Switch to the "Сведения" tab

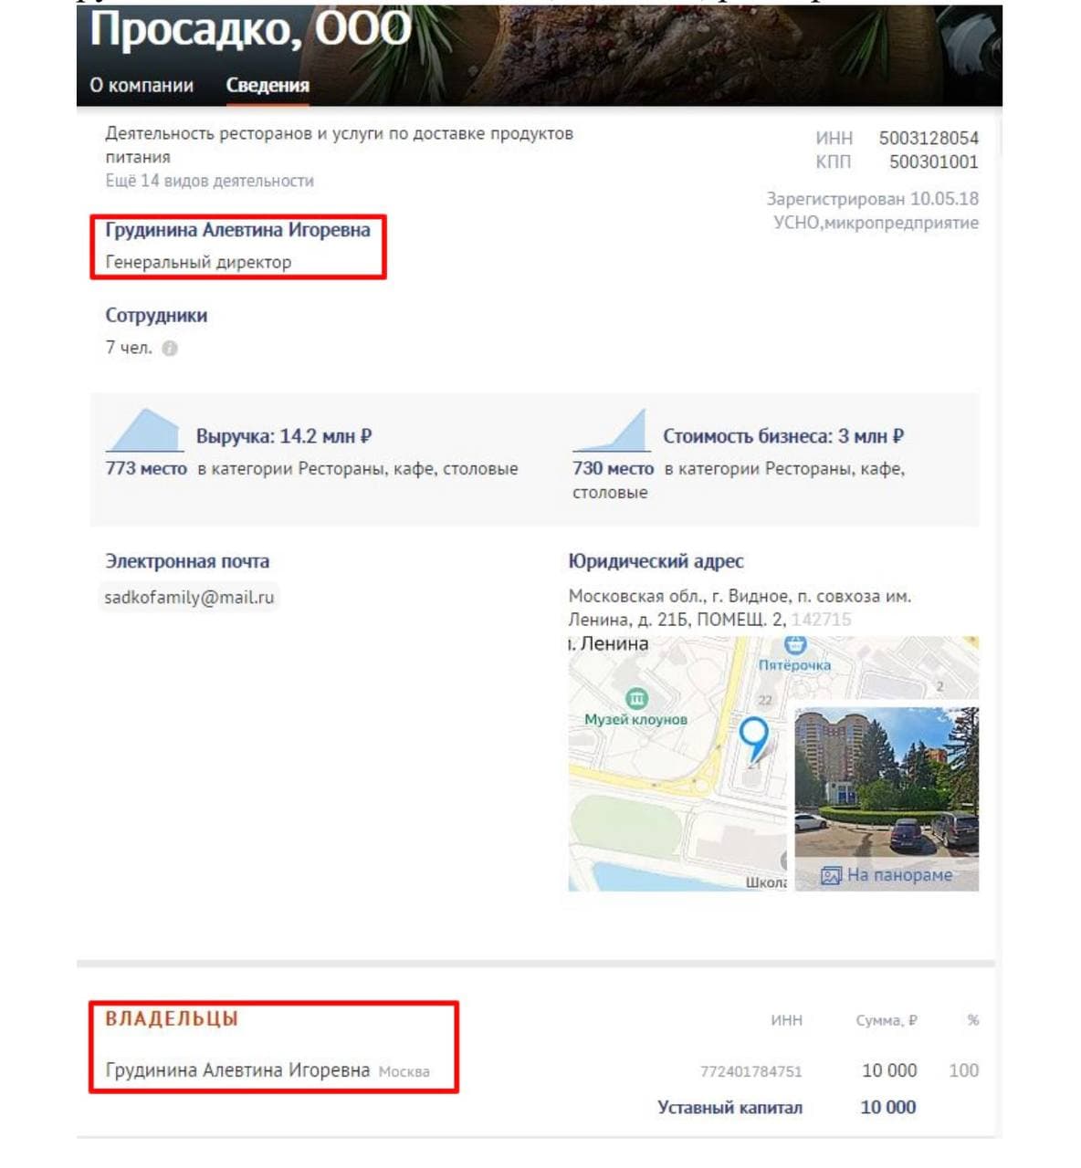(268, 86)
